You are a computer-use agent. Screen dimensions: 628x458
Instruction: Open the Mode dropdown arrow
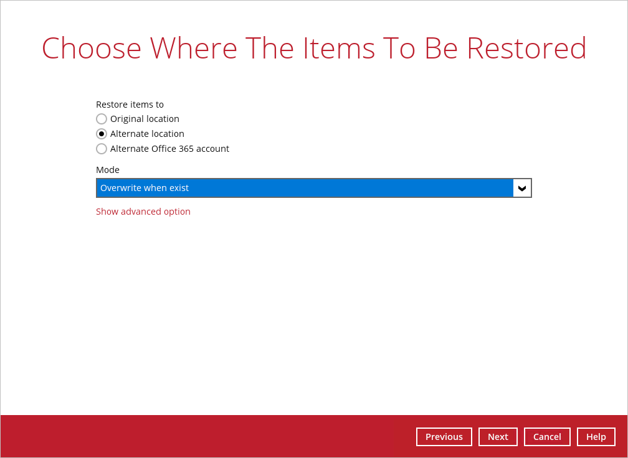[522, 188]
